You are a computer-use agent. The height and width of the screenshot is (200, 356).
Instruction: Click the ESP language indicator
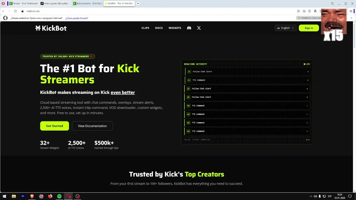[330, 196]
